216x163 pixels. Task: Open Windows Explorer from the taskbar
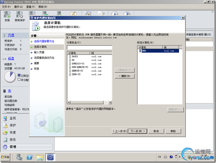coord(40,157)
